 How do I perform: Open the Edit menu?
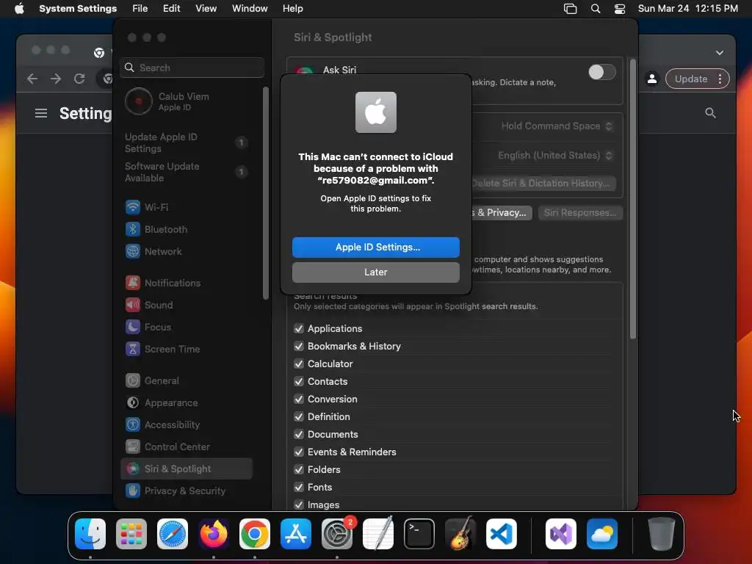coord(172,9)
